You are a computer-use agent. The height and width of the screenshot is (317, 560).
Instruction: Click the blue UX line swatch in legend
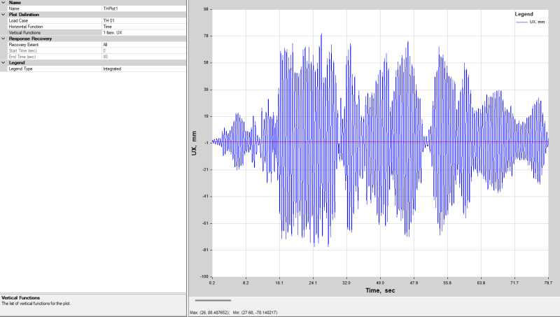[521, 22]
